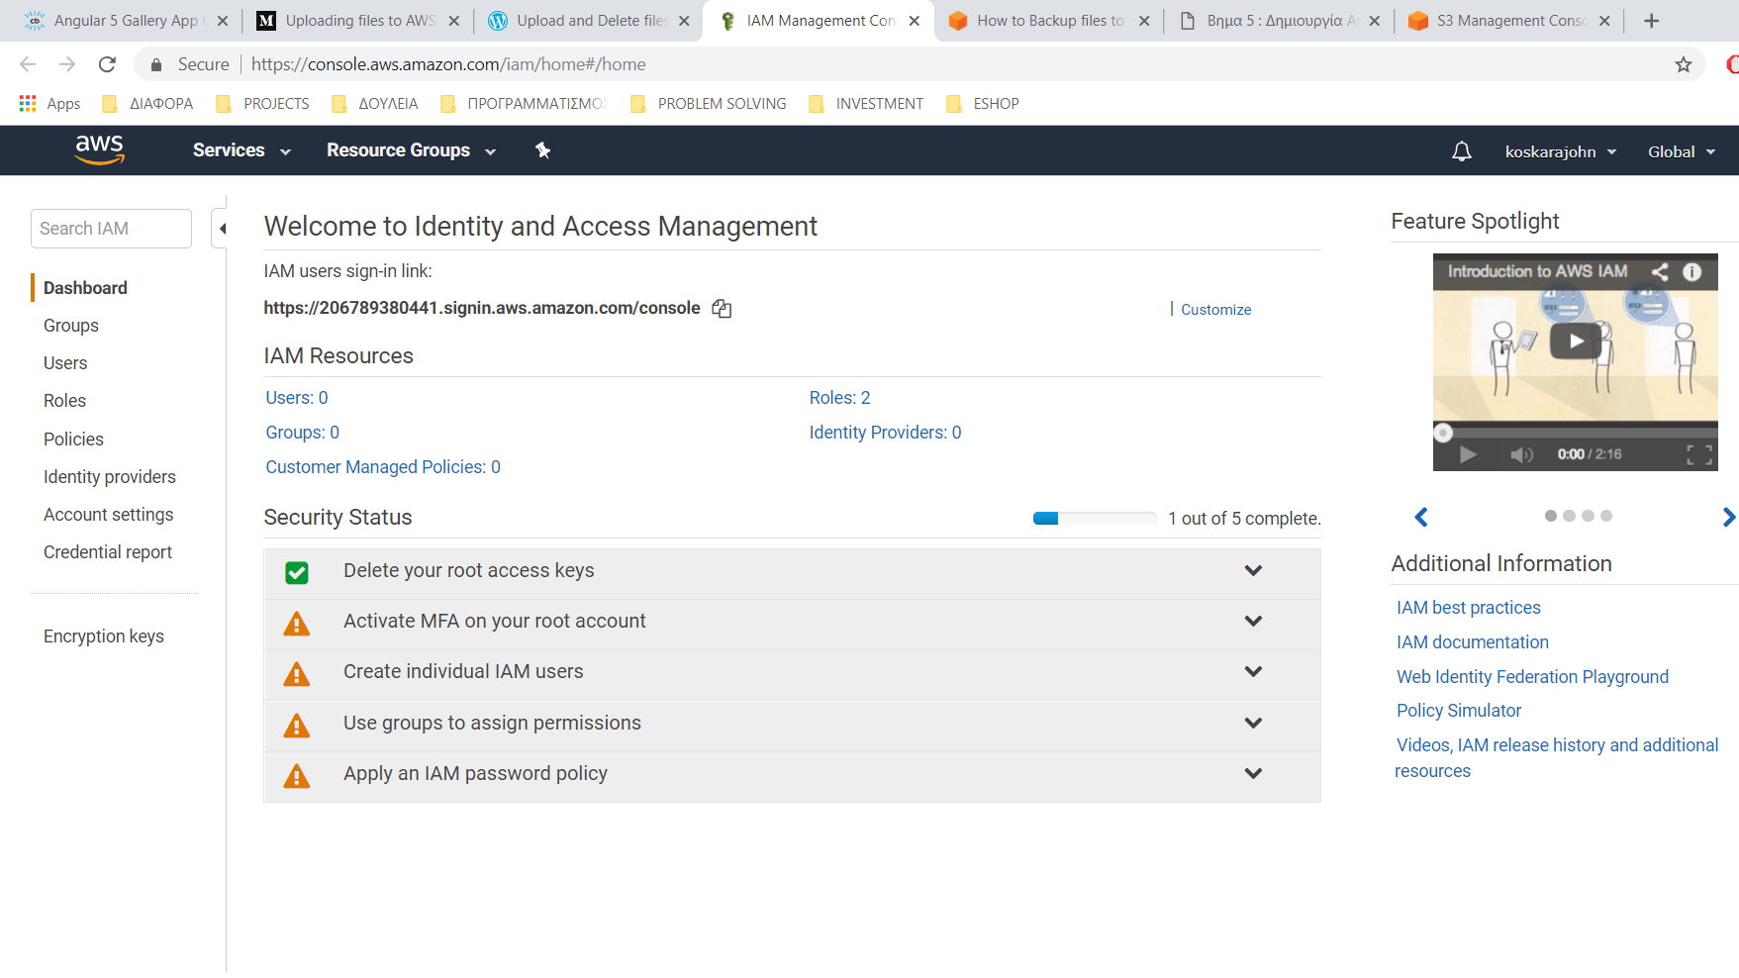This screenshot has width=1739, height=978.
Task: Open Roles in the sidebar
Action: (64, 401)
